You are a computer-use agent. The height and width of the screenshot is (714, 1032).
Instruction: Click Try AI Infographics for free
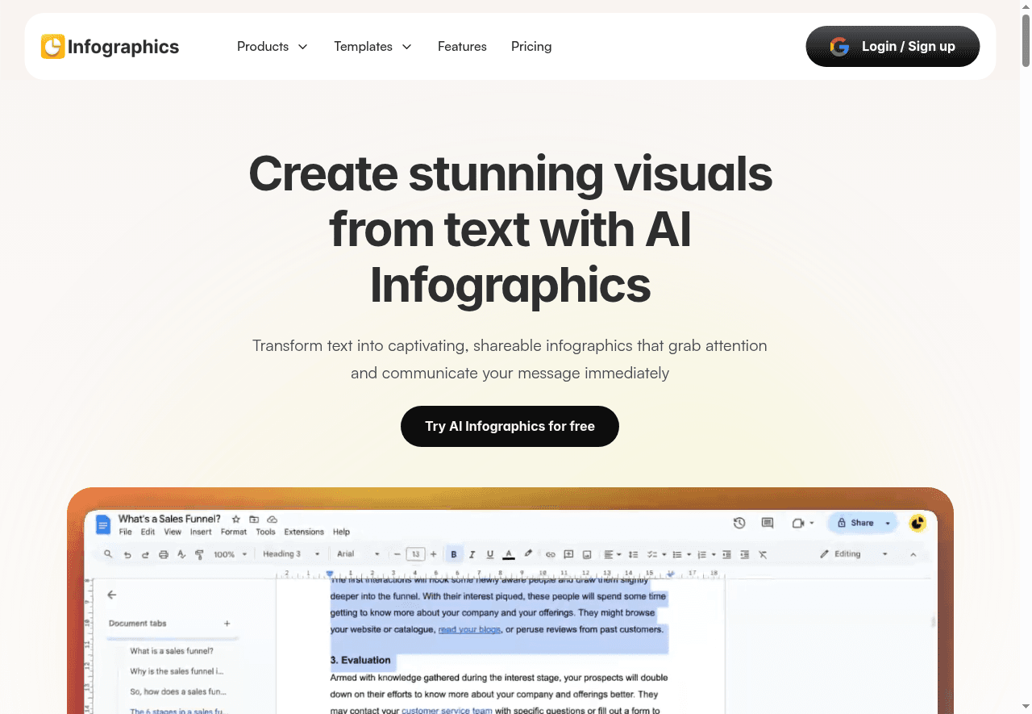pos(510,426)
